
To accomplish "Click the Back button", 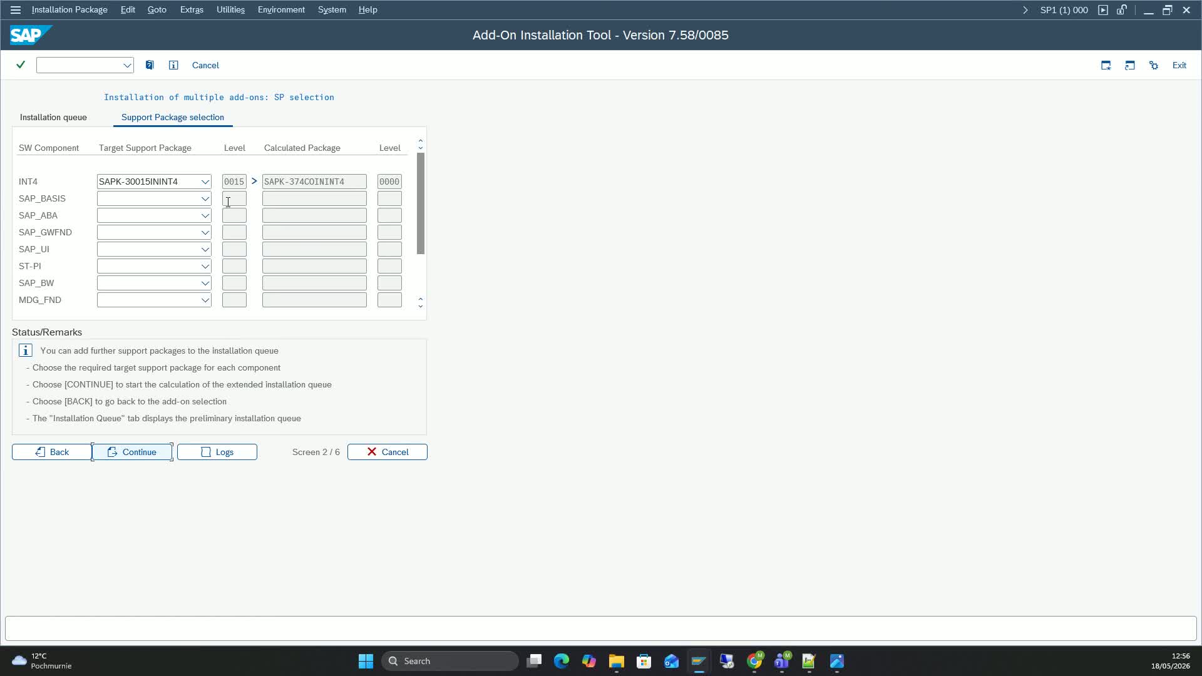I will 52,452.
